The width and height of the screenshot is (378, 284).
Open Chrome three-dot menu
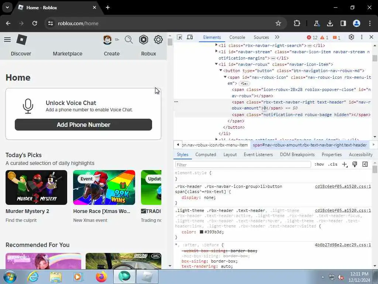coord(370,23)
